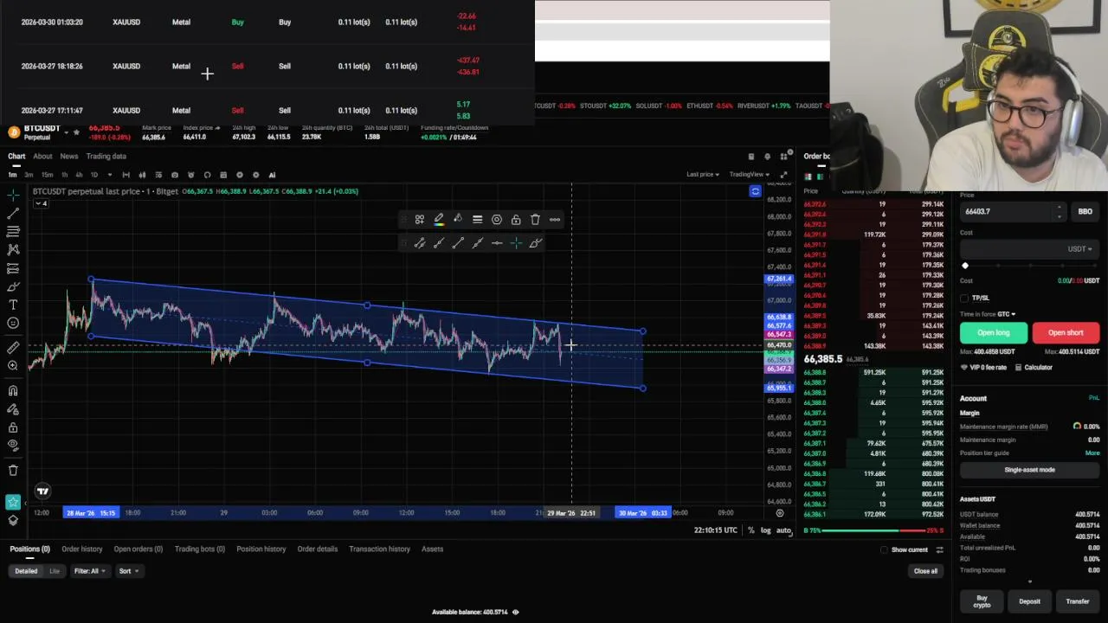
Task: Select brush tool in favorites drawing bar
Action: [x=535, y=243]
